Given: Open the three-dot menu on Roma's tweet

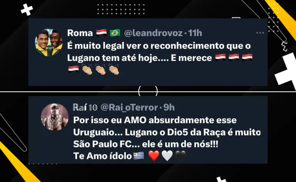Looking at the screenshot, I should coord(260,33).
